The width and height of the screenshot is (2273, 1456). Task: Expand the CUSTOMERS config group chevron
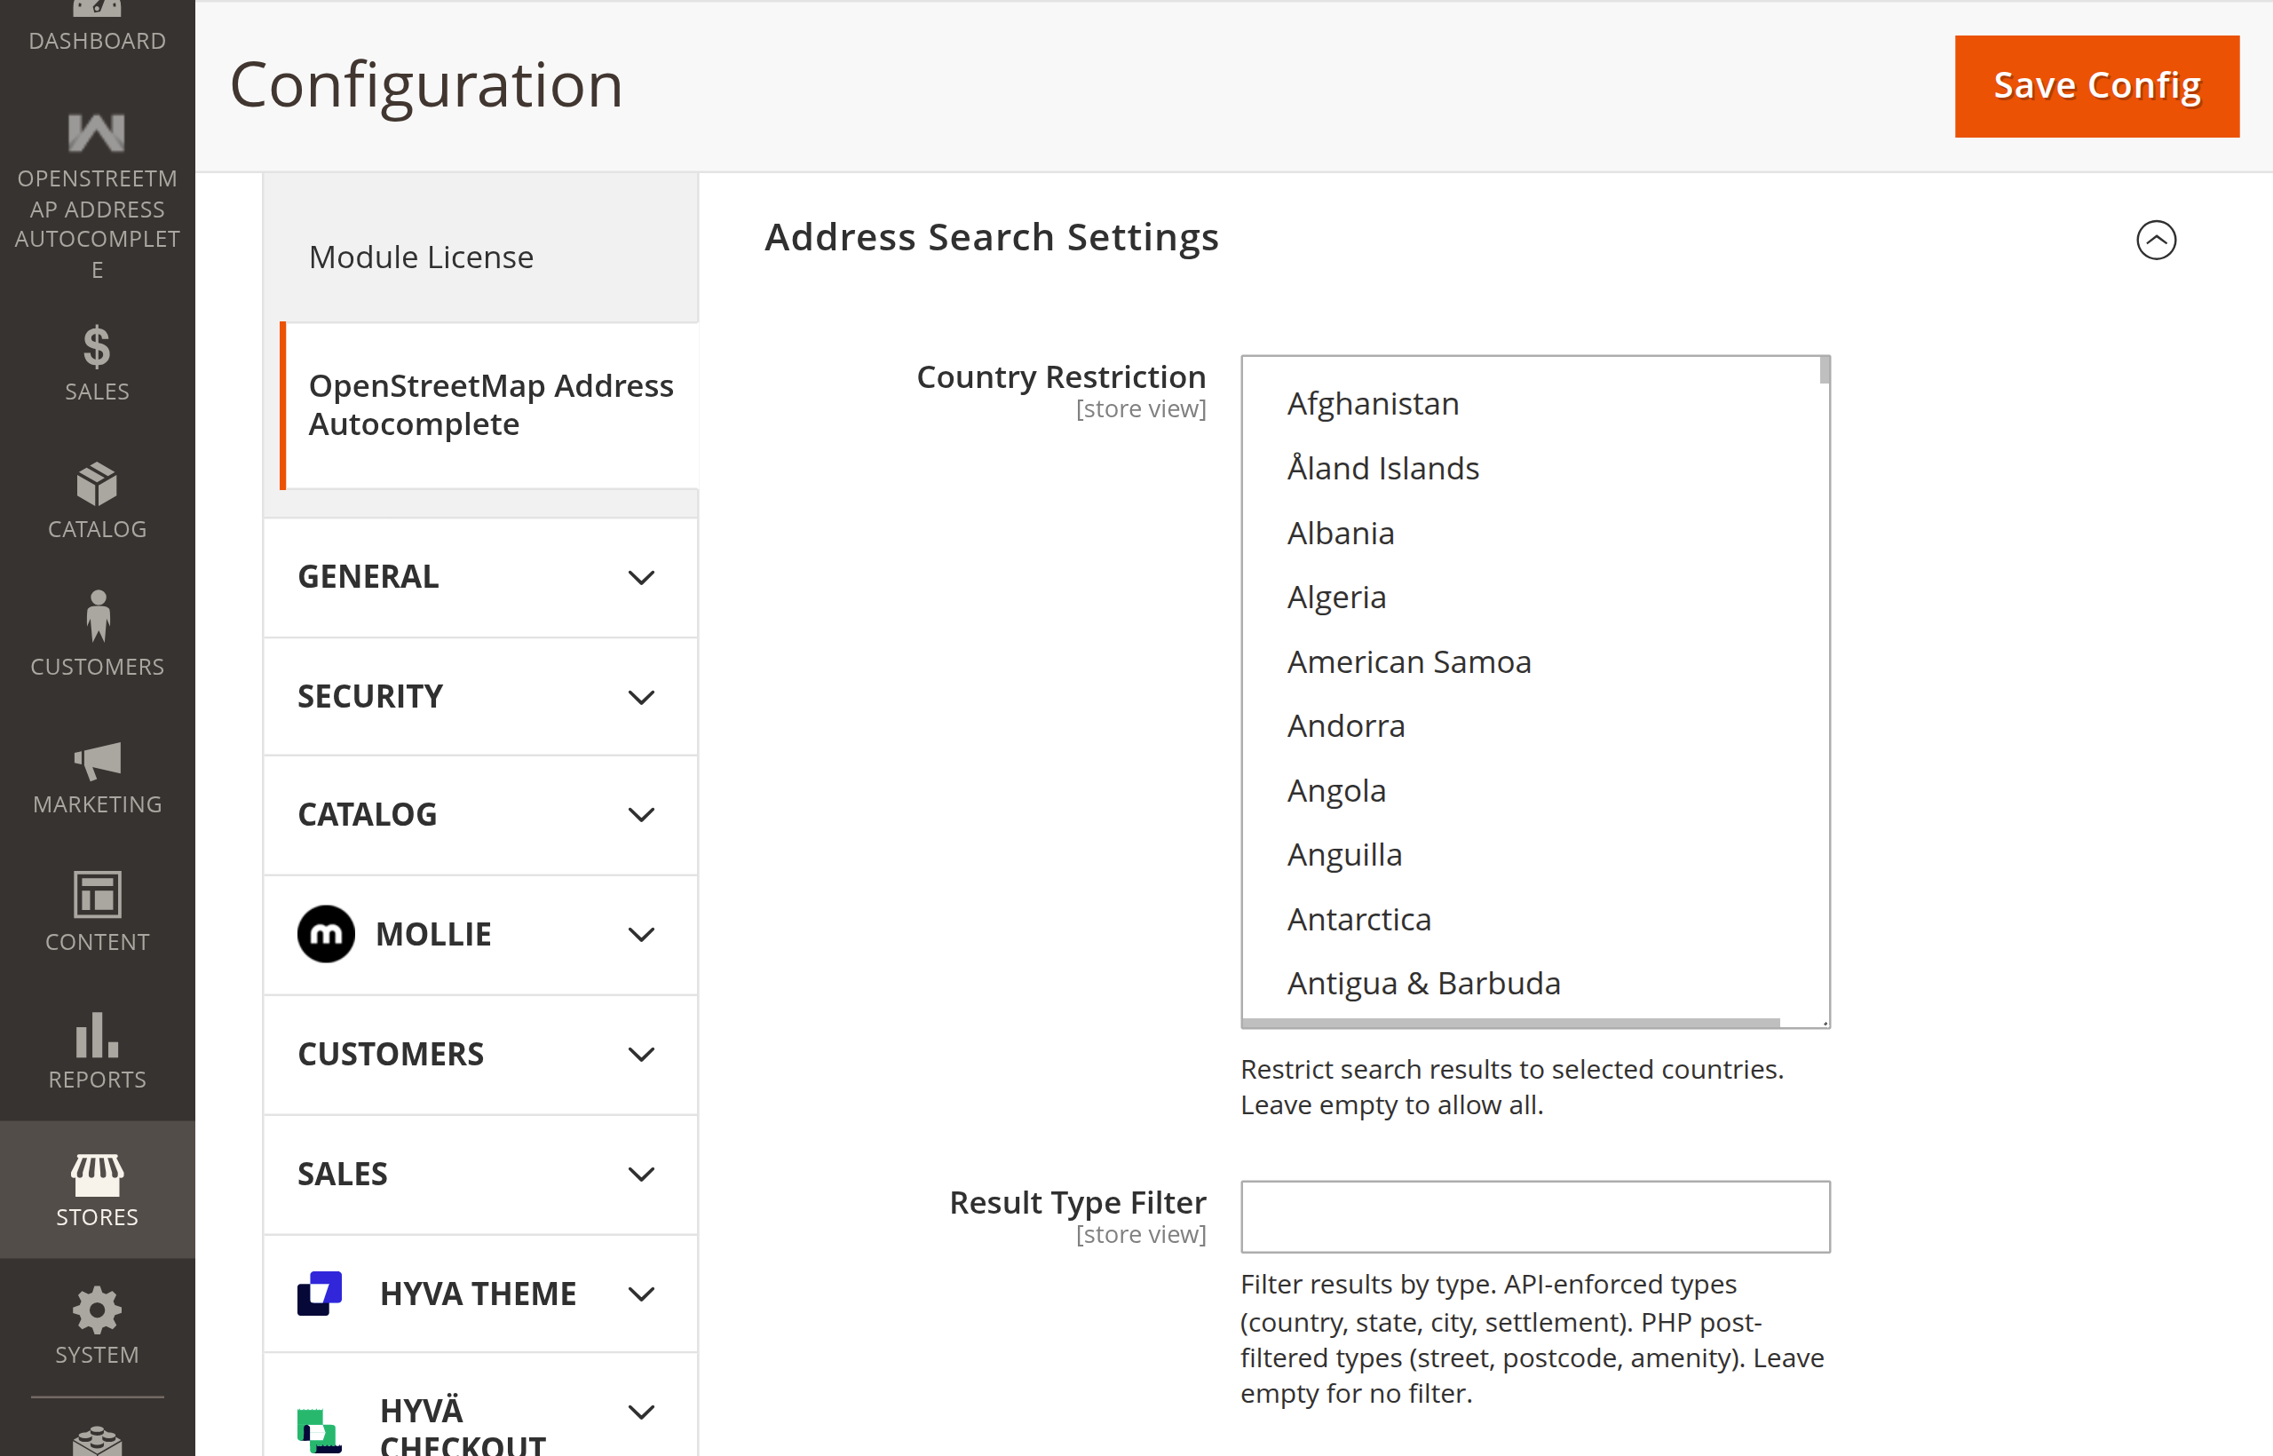tap(641, 1054)
